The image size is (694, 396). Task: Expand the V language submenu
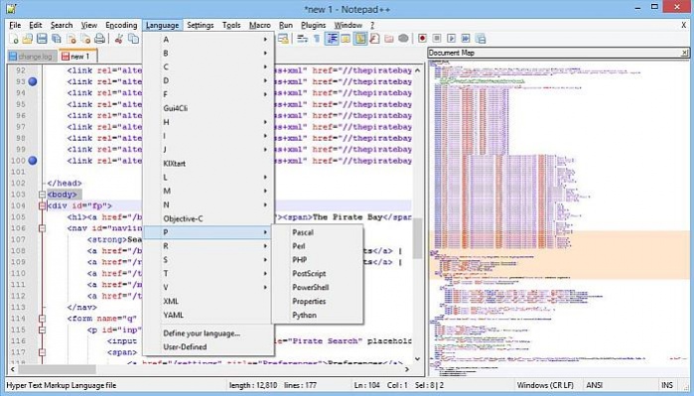(x=208, y=287)
